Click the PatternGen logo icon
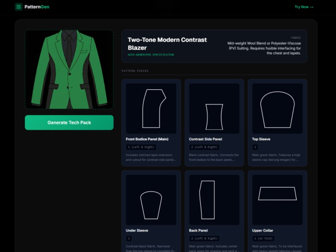Viewport: 336px width, 252px height. click(18, 7)
